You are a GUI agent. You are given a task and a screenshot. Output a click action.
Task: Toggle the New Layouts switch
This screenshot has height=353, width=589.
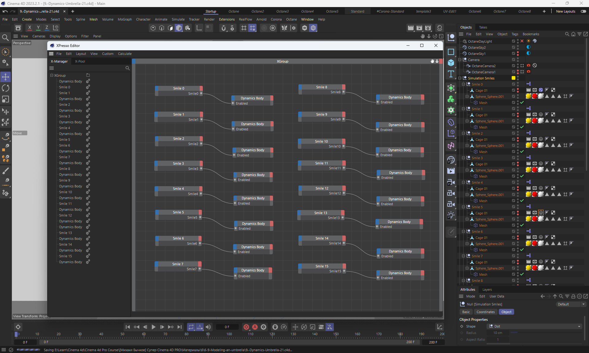pyautogui.click(x=583, y=11)
